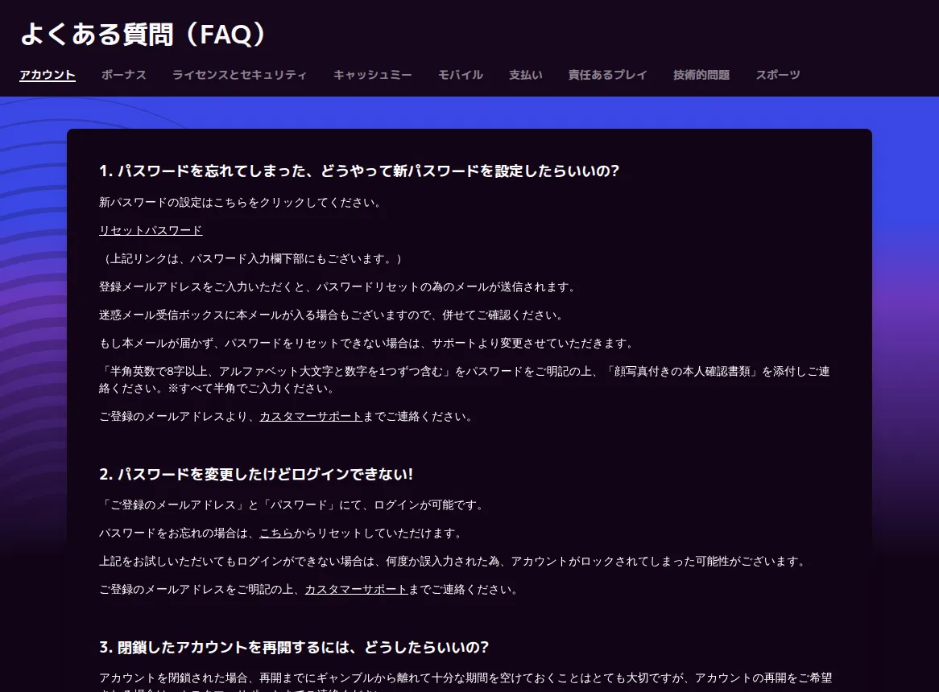
Task: Click the こちら reset link
Action: point(276,533)
